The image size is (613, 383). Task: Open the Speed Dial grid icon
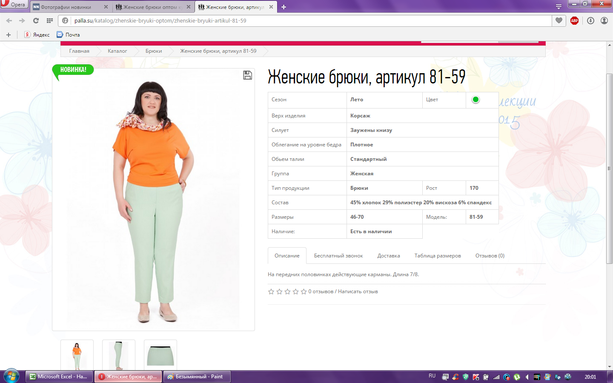50,20
